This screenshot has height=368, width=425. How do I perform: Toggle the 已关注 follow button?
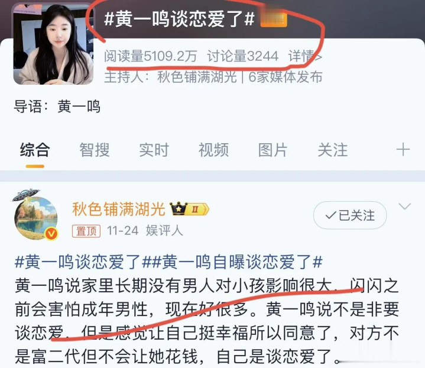click(350, 215)
